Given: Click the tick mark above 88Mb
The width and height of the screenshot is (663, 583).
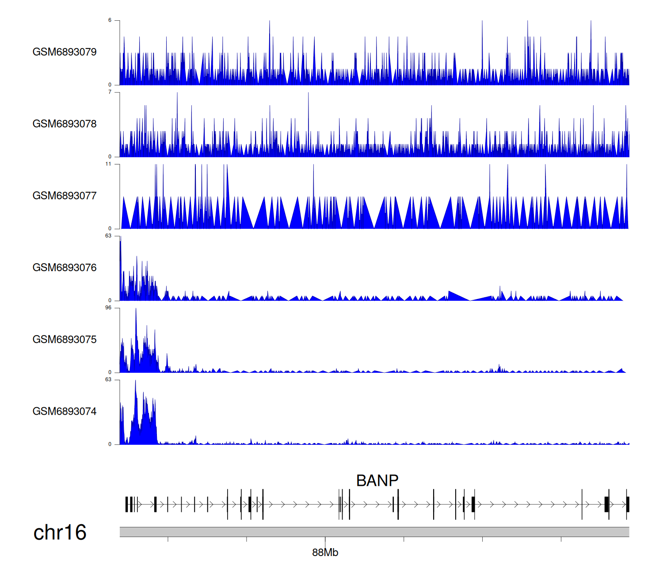Looking at the screenshot, I should tap(325, 540).
